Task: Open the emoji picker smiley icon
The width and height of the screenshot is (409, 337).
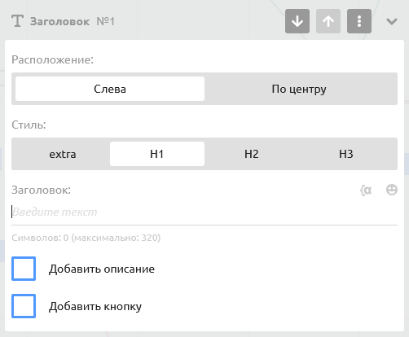Action: (x=392, y=190)
